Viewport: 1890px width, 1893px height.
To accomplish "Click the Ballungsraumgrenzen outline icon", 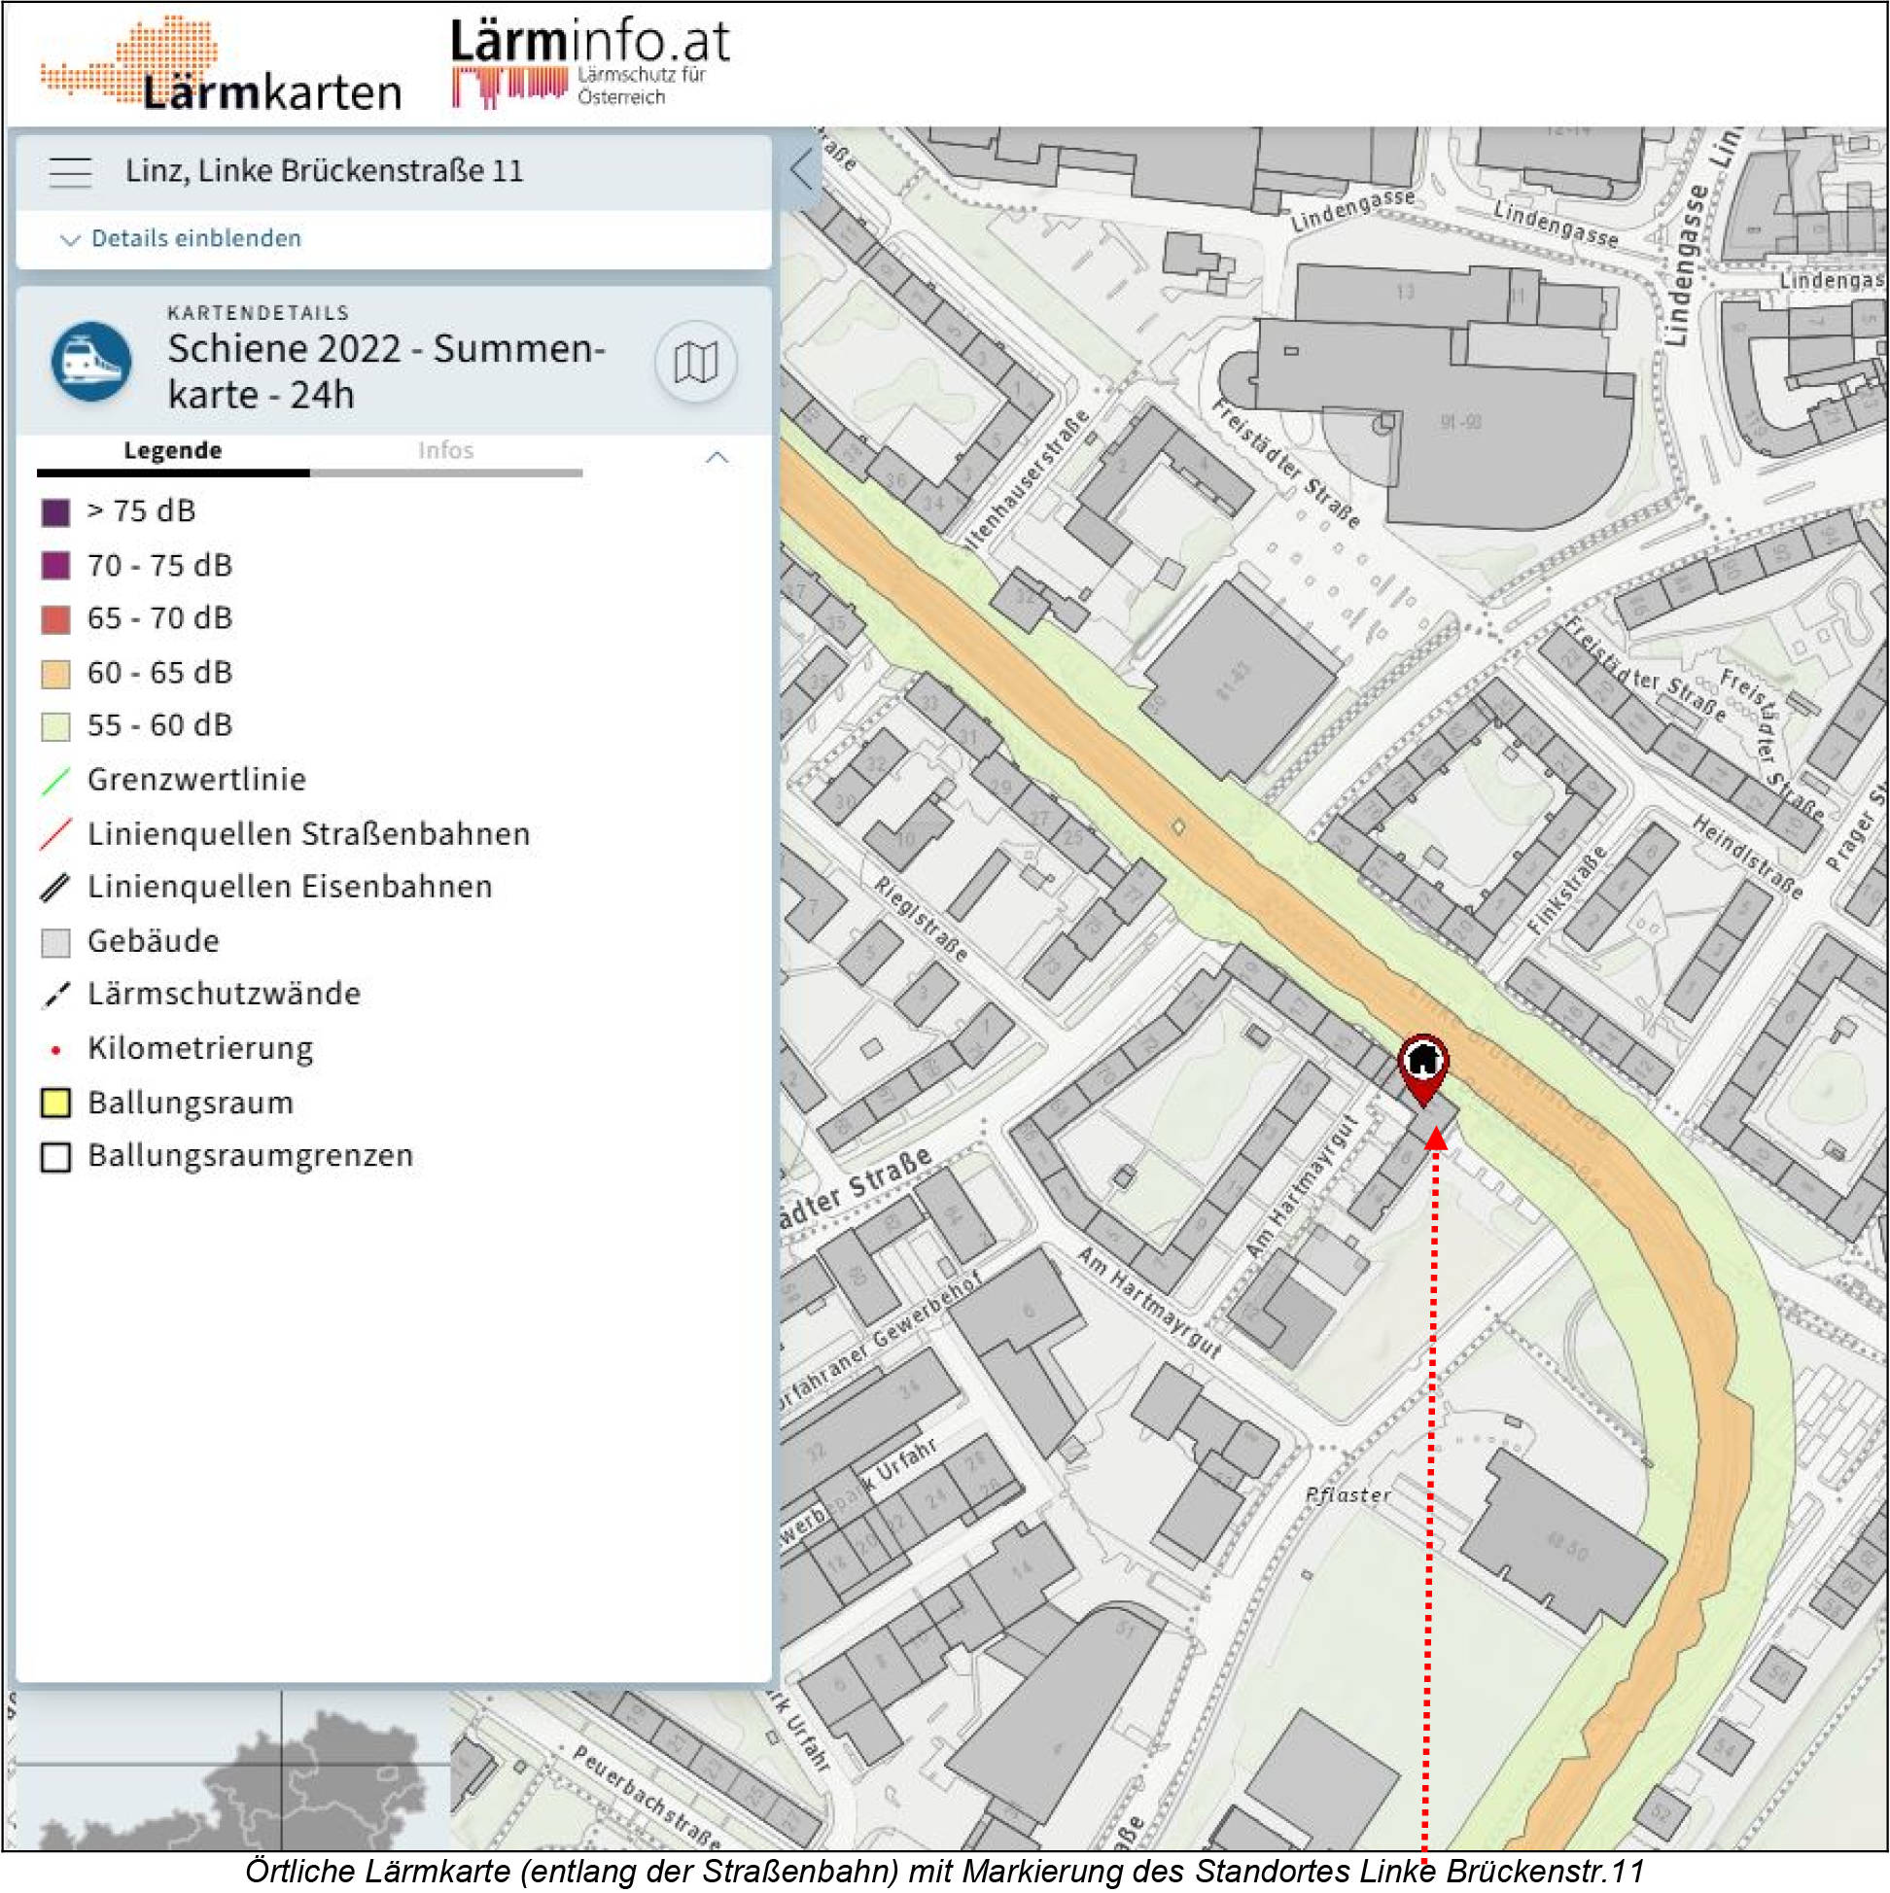I will pyautogui.click(x=55, y=1157).
